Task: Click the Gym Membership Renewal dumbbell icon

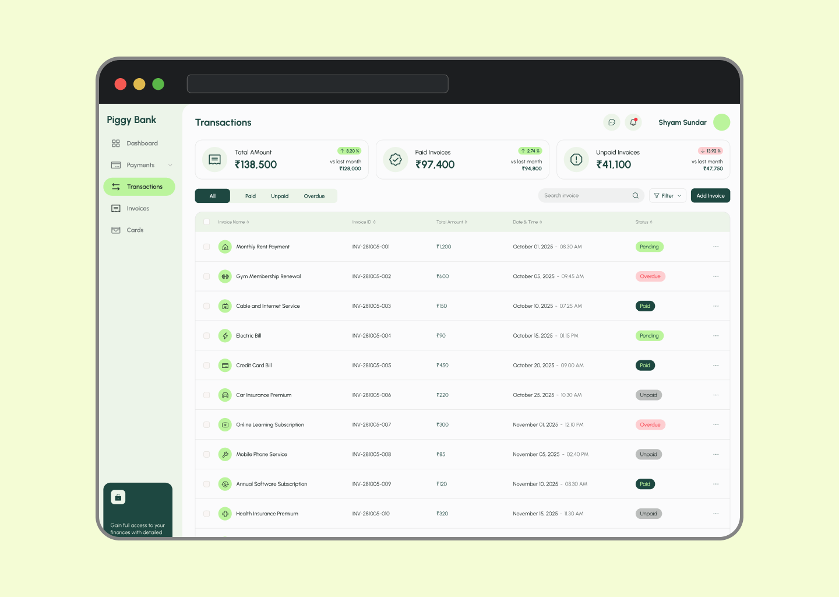Action: click(225, 276)
